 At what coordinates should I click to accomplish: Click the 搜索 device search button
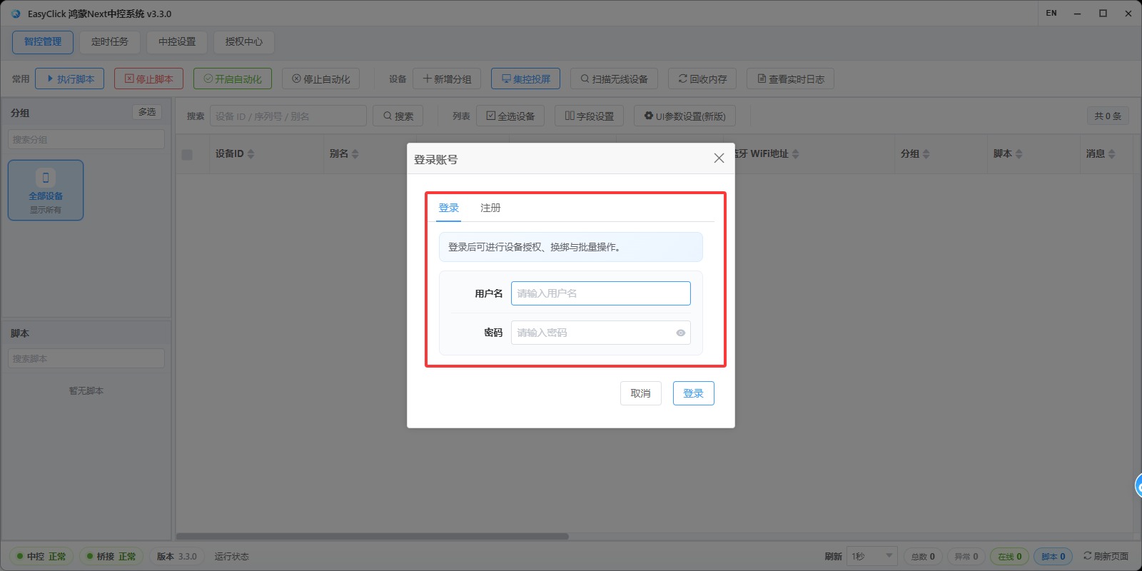coord(398,116)
